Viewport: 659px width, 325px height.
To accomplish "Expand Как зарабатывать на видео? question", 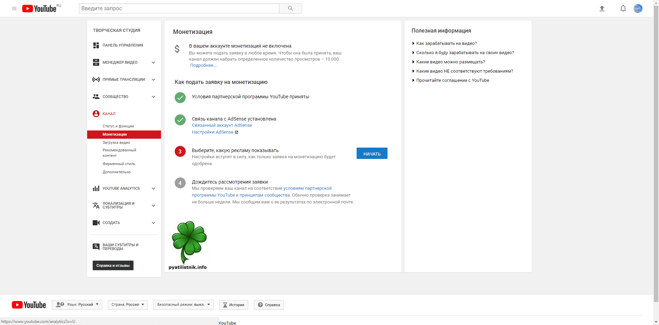I will click(x=446, y=43).
